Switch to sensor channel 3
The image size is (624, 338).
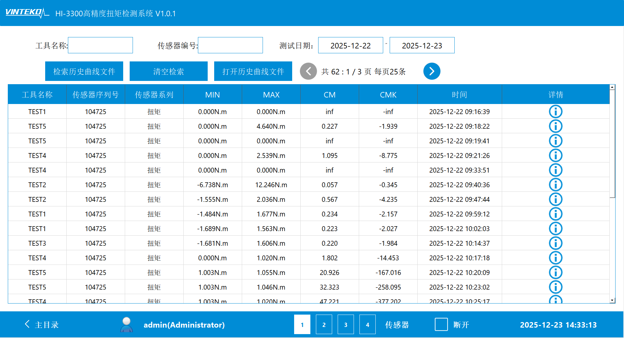(345, 324)
